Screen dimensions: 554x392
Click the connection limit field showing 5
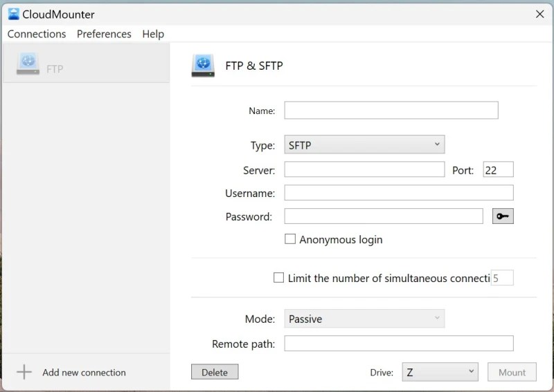tap(501, 278)
